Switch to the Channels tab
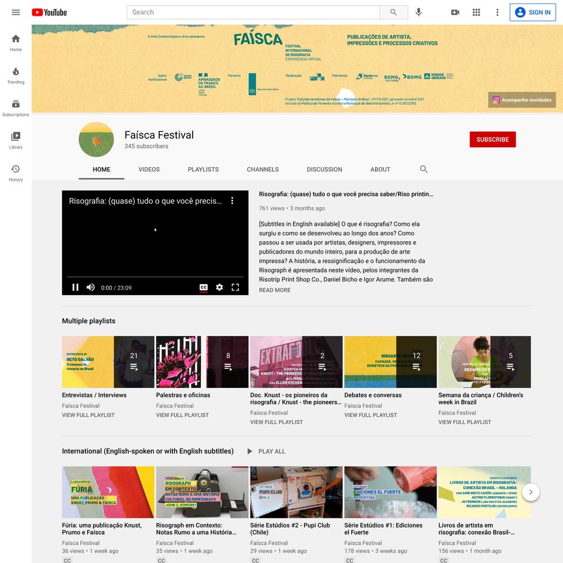The height and width of the screenshot is (563, 563). (x=263, y=169)
